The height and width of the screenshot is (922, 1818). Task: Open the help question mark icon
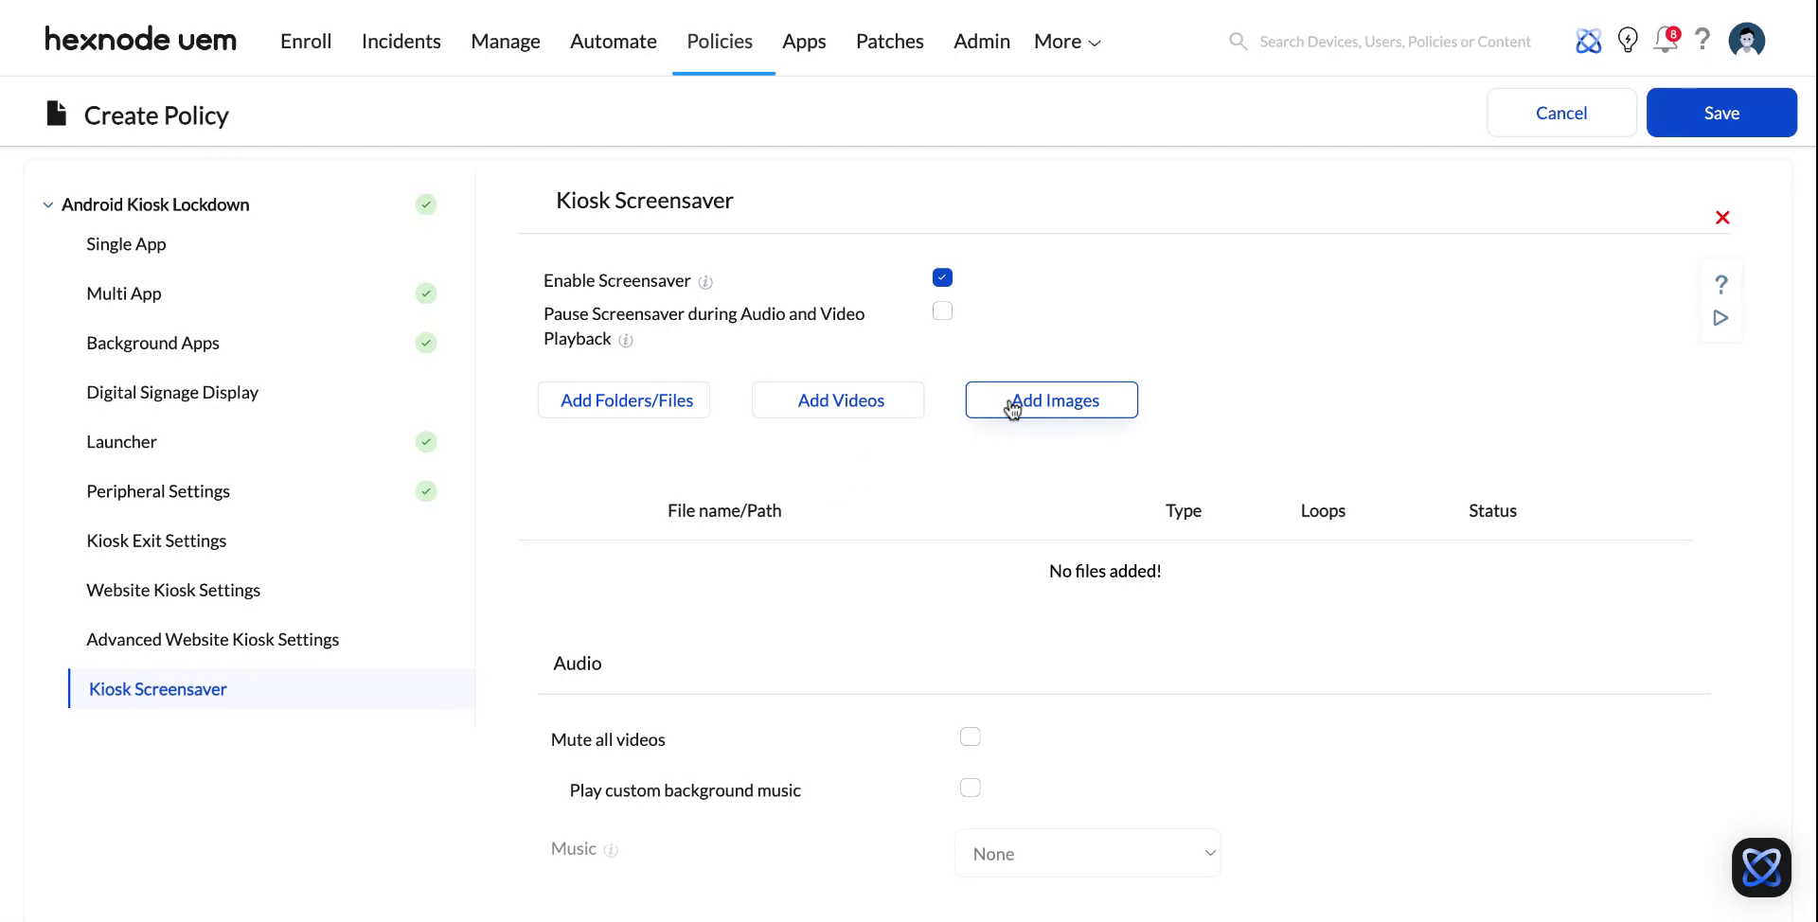(1702, 40)
